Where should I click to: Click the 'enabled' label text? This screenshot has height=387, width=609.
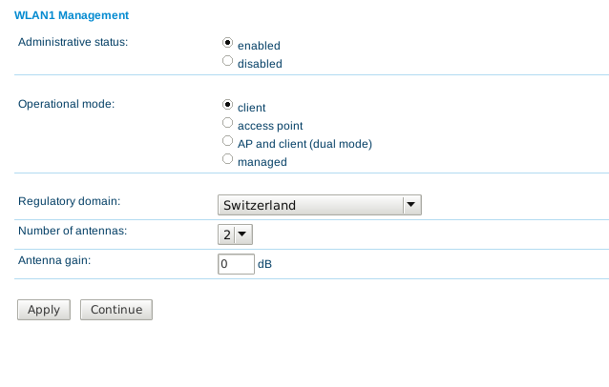tap(259, 46)
